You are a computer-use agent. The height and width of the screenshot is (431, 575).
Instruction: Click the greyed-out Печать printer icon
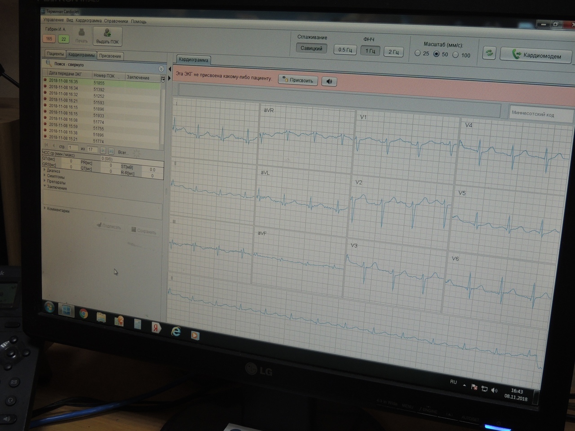[x=81, y=32]
